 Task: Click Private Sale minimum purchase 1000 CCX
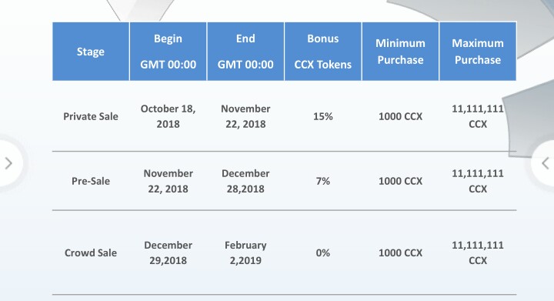pos(400,116)
